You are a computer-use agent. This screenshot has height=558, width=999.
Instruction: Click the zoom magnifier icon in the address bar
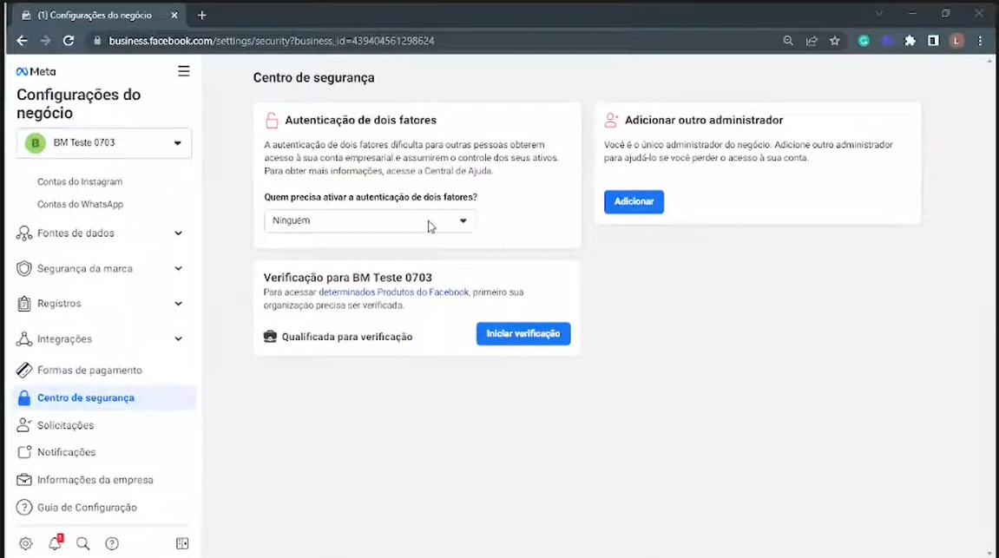788,41
